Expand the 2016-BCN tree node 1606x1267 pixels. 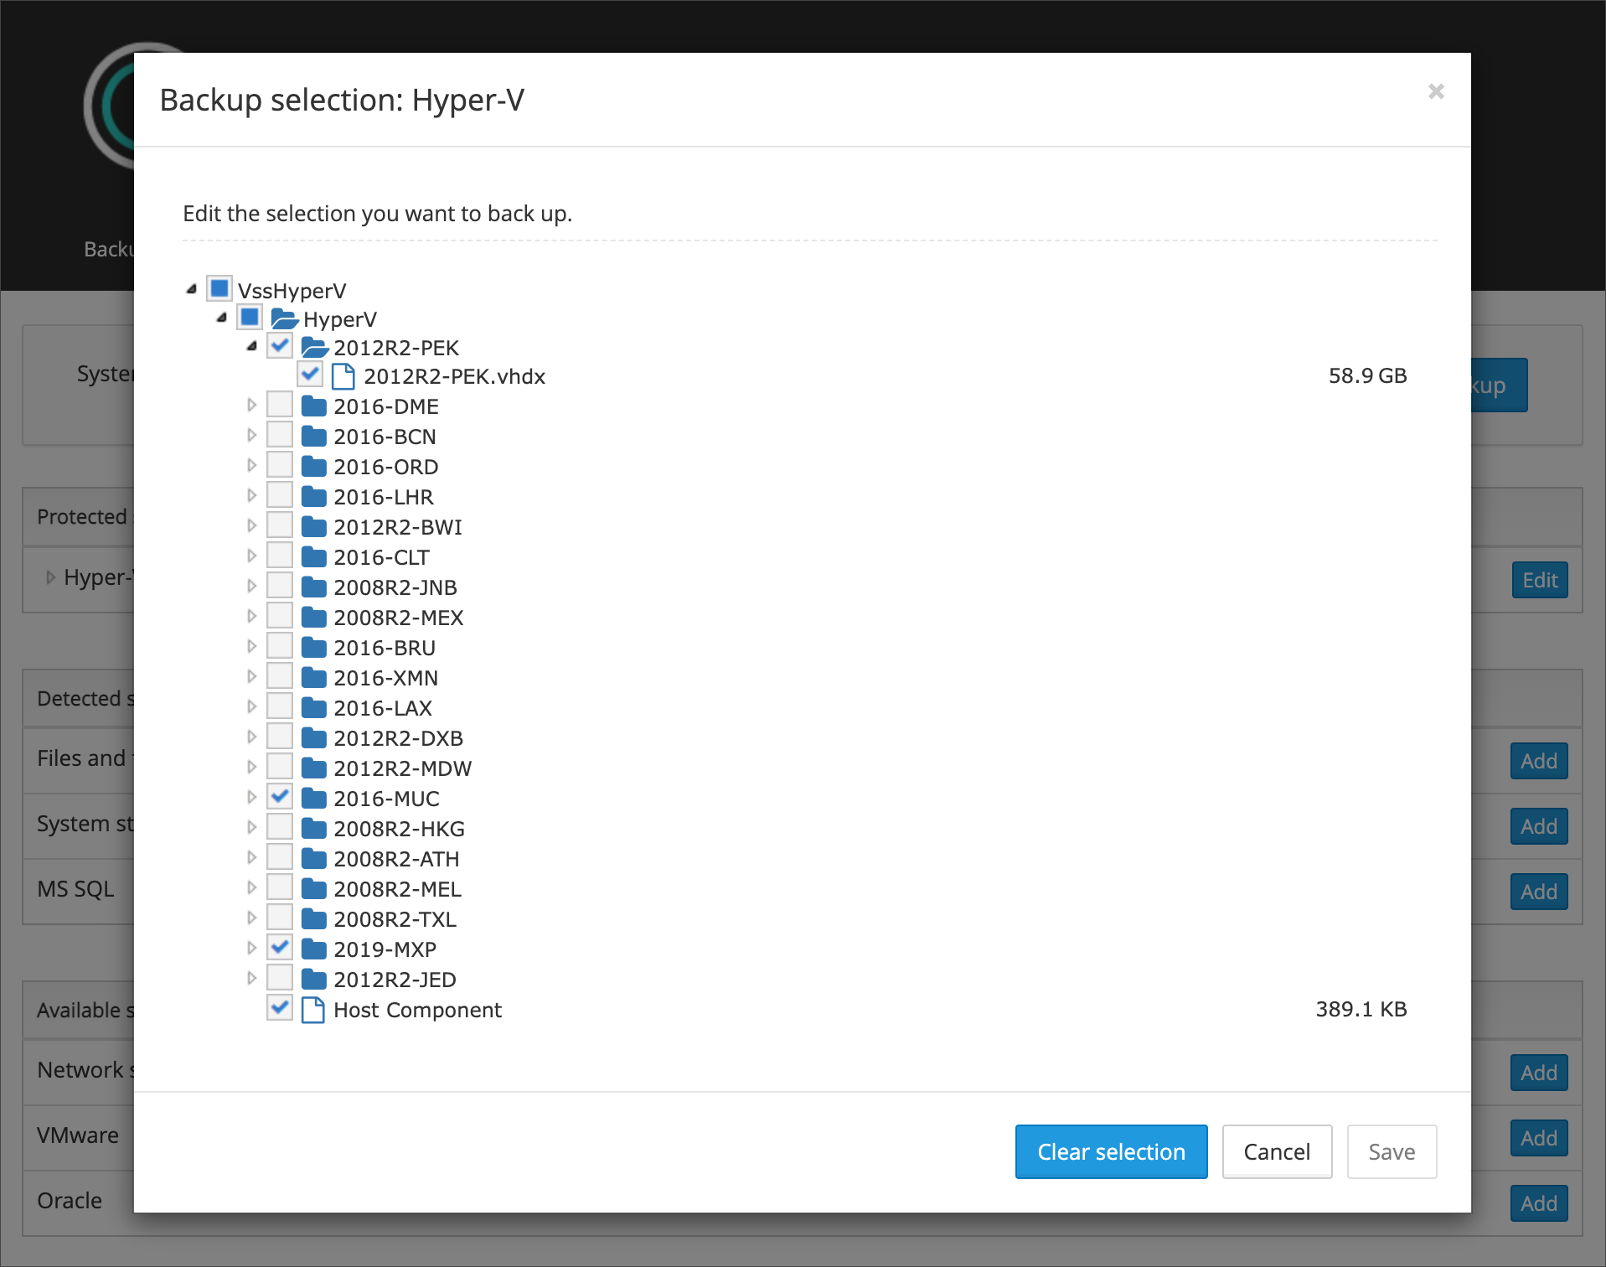pyautogui.click(x=251, y=435)
